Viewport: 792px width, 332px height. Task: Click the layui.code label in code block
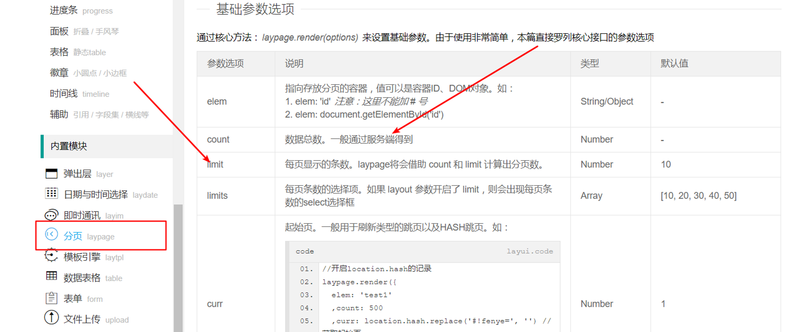[x=529, y=251]
